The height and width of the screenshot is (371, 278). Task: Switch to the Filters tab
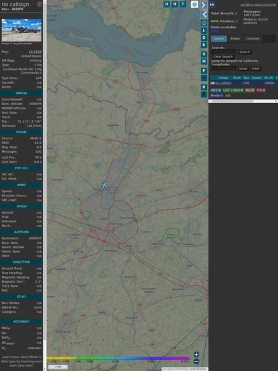pos(235,39)
